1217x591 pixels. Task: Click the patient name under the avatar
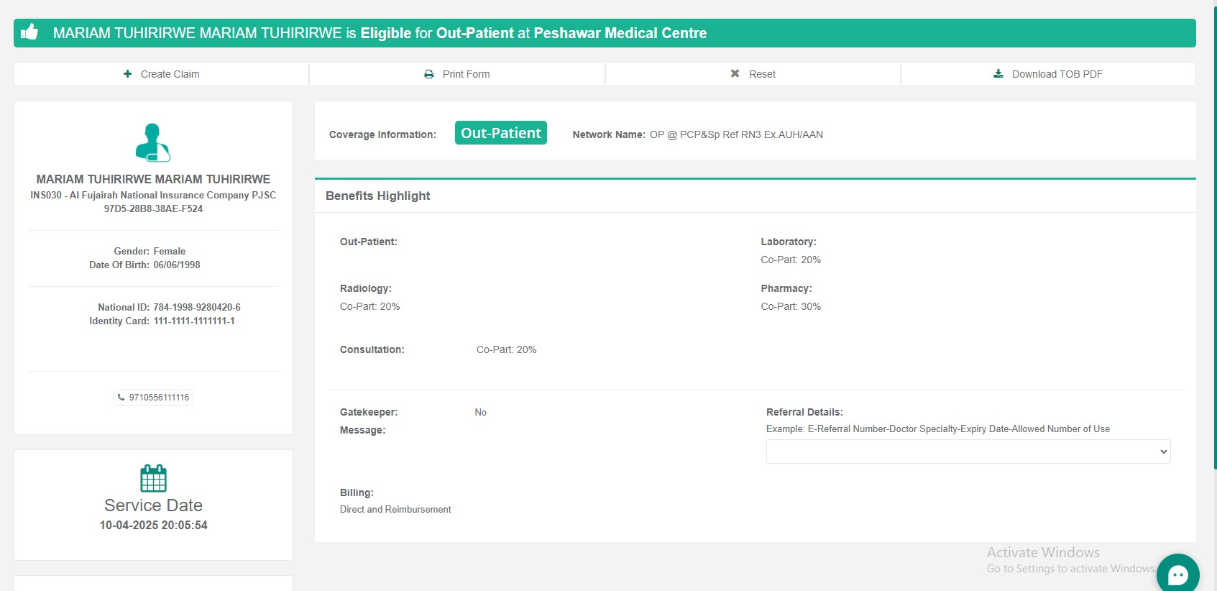pyautogui.click(x=153, y=179)
